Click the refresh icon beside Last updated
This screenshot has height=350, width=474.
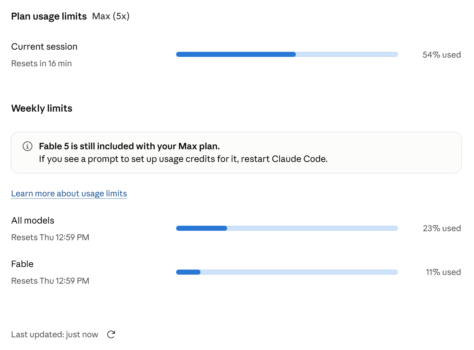[x=111, y=334]
